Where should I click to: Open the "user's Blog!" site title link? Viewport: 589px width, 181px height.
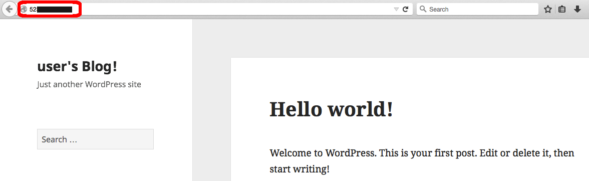[77, 67]
